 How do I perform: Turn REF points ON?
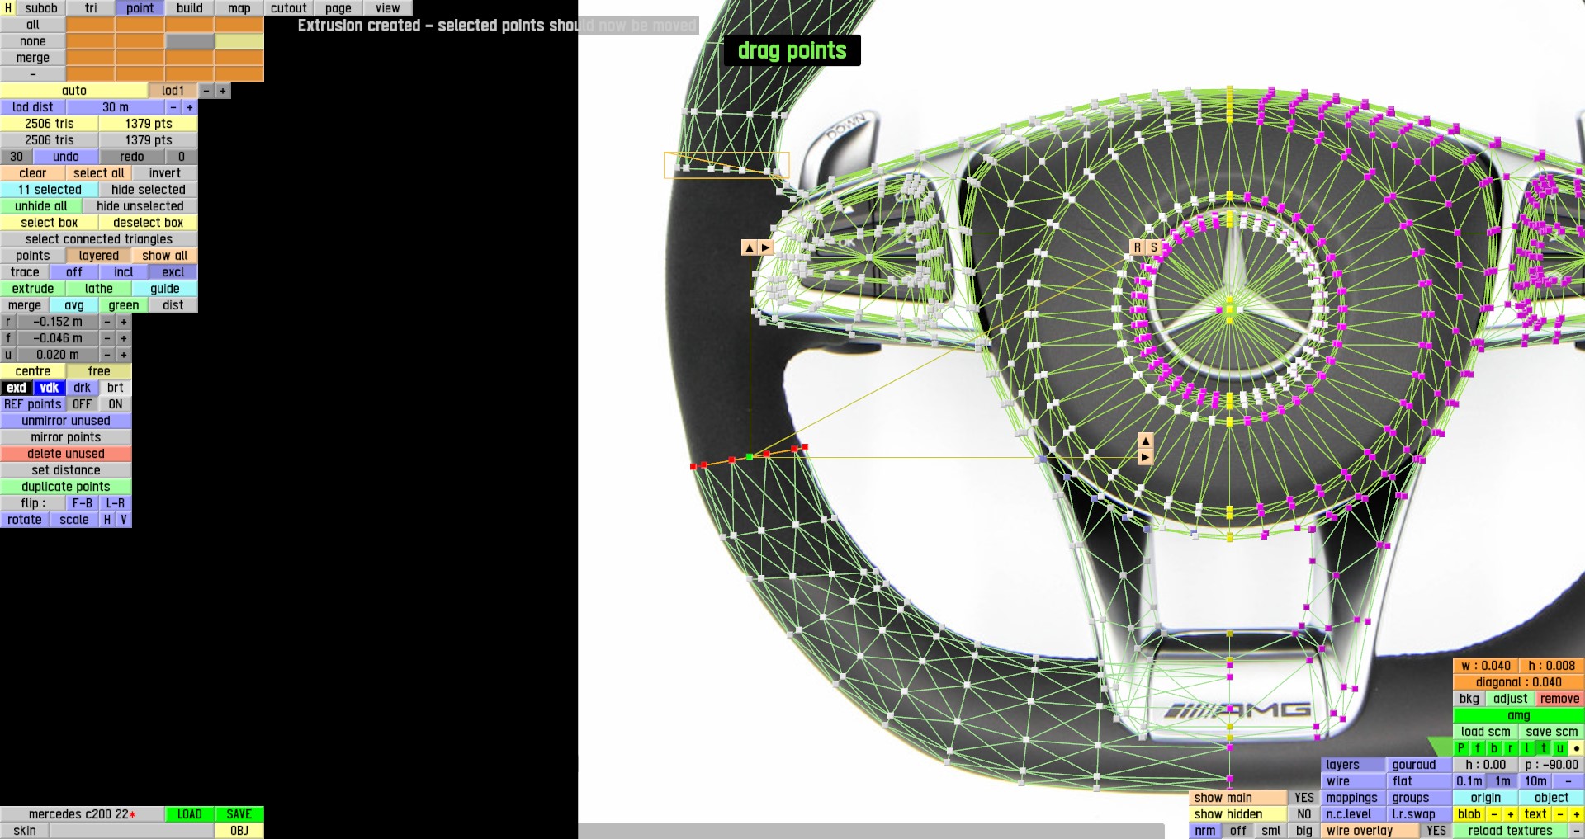[x=116, y=404]
